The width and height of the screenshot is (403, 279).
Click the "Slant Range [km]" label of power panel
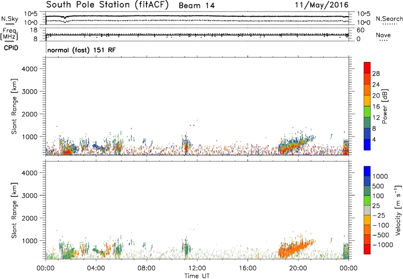click(x=14, y=106)
